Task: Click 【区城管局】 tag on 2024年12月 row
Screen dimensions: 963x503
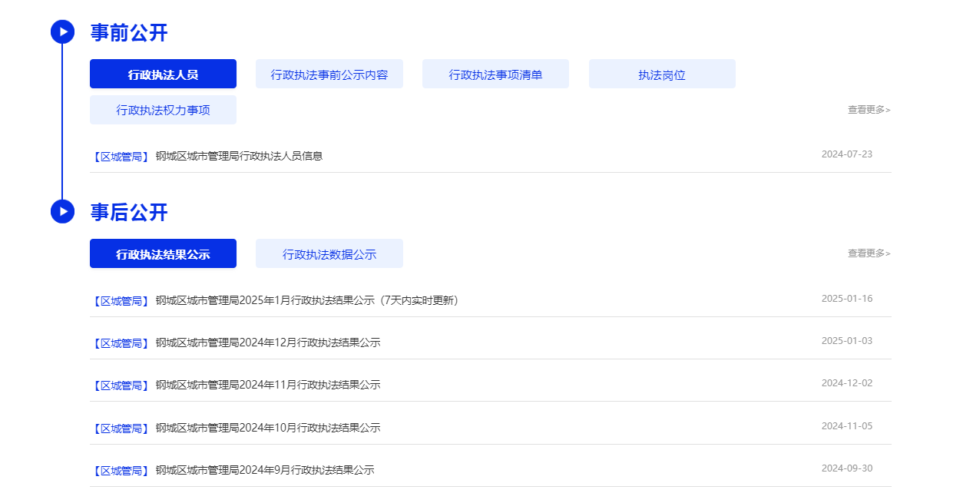Action: (121, 343)
